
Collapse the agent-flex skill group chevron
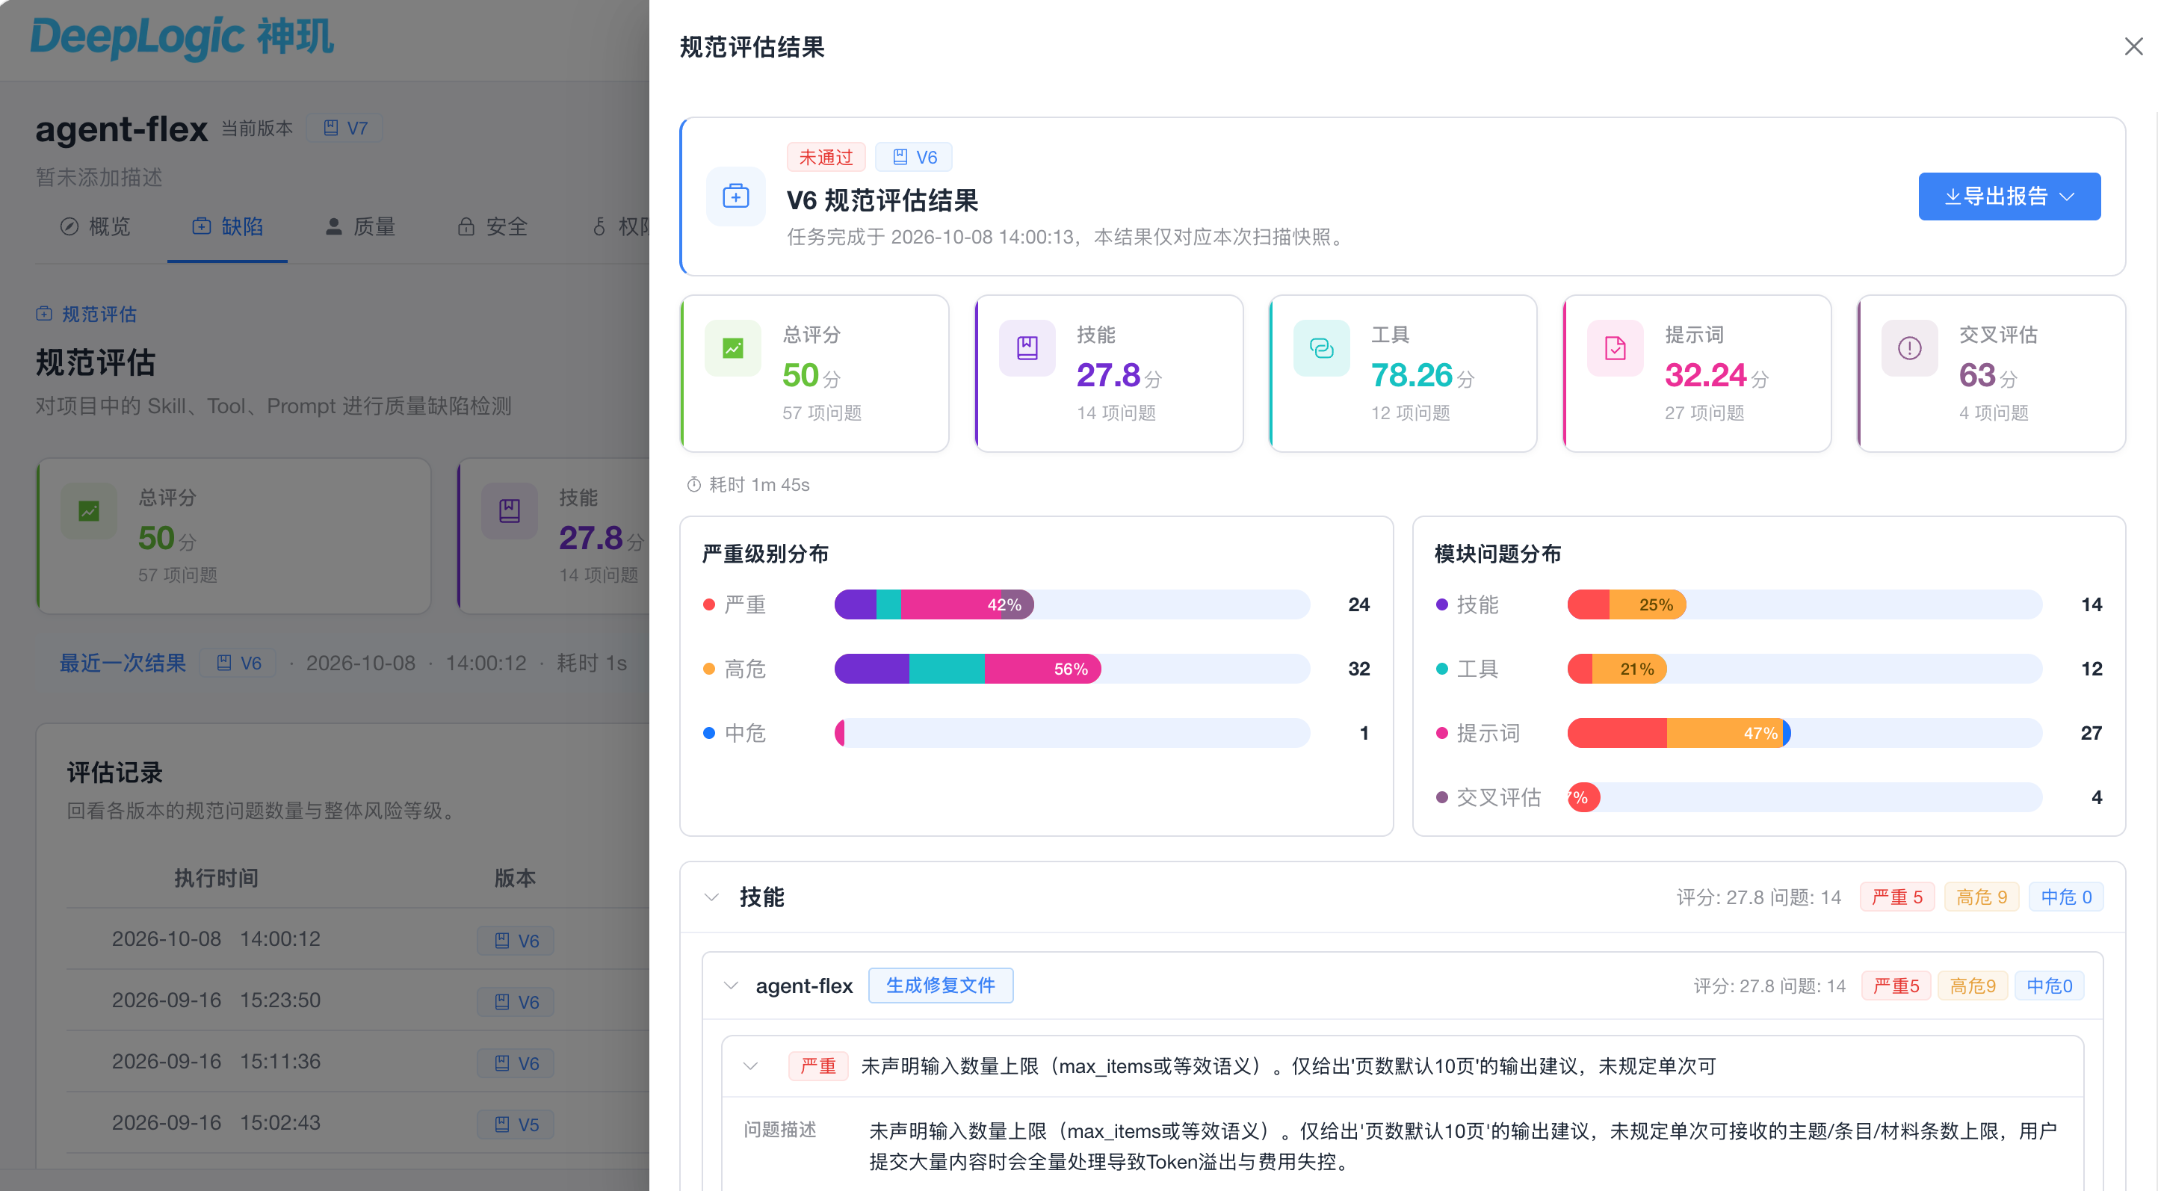click(731, 986)
